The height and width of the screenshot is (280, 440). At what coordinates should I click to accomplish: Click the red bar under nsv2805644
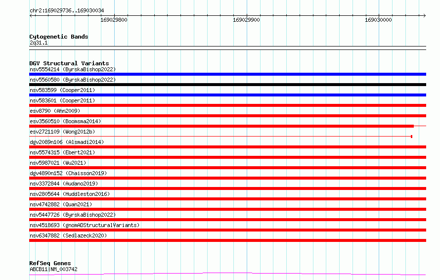227,199
